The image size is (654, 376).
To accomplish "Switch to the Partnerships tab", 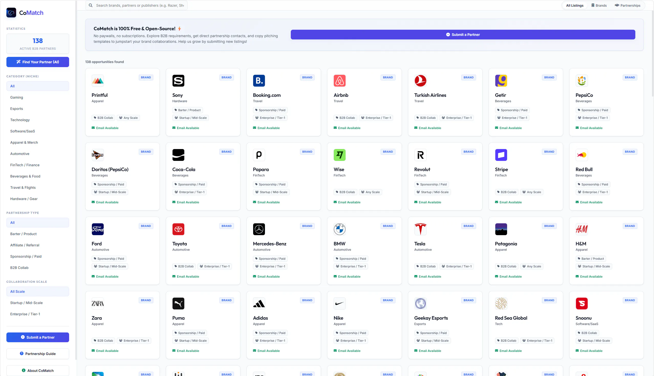I will (x=627, y=5).
